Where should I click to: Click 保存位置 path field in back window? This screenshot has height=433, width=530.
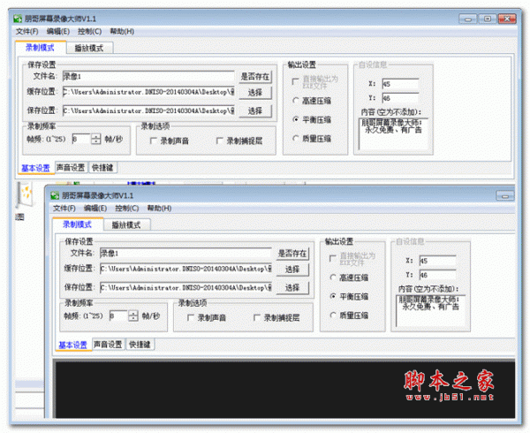pos(148,110)
